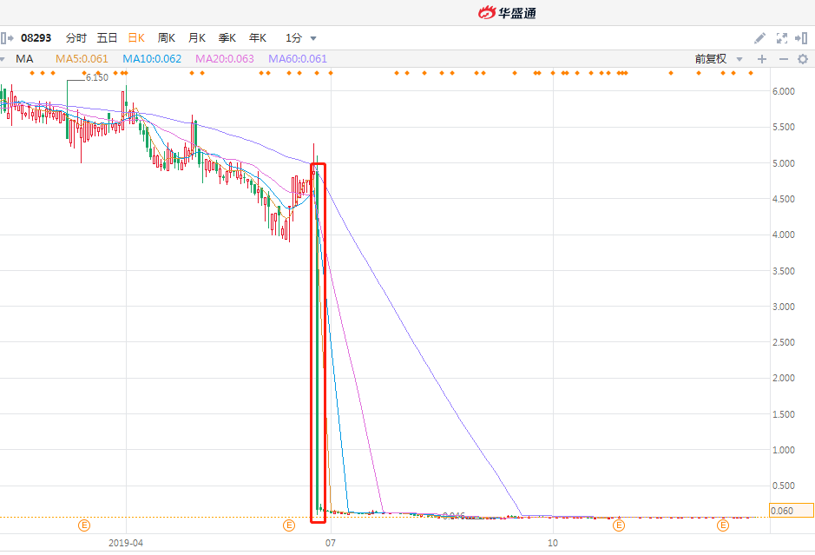Screen dimensions: 815x555
Task: Collapse the right side panel icon
Action: pos(801,38)
